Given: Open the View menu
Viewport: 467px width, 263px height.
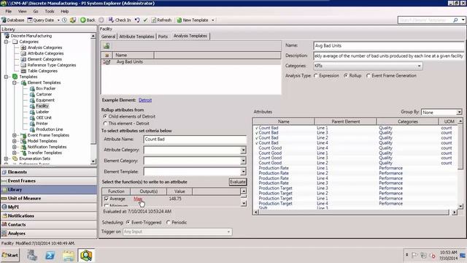Looking at the screenshot, I should click(23, 12).
